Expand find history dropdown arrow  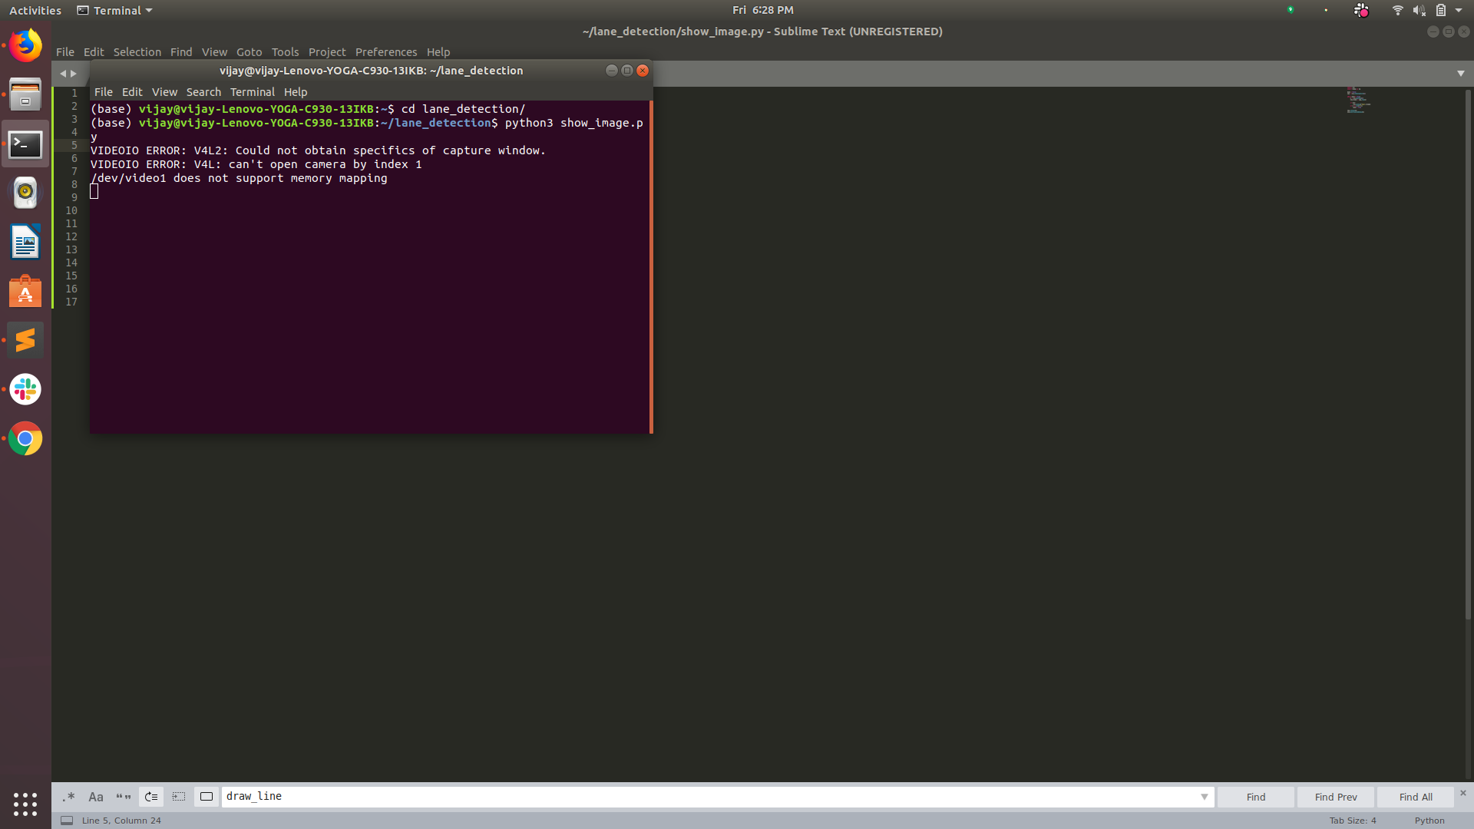coord(1204,797)
